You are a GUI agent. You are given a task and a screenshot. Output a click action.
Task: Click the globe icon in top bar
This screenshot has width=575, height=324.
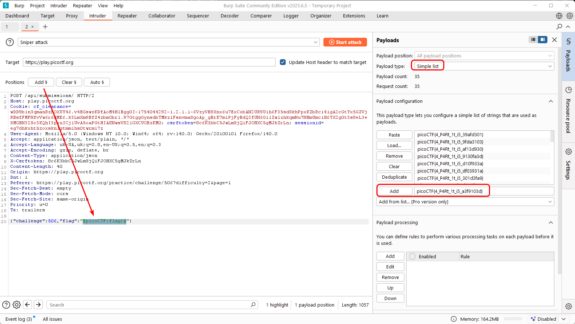click(559, 16)
